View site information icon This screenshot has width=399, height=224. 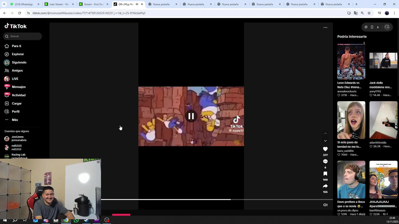click(x=28, y=13)
